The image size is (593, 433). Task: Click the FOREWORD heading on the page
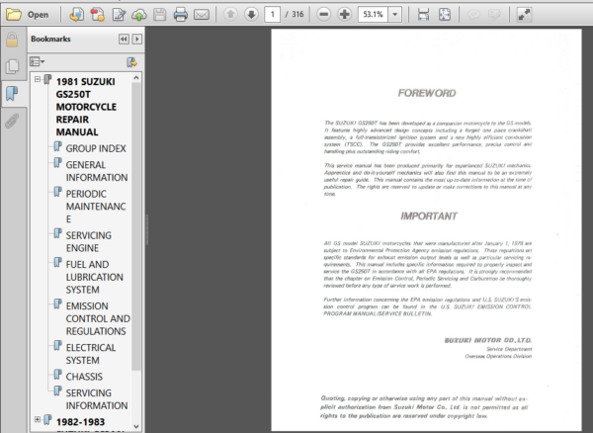(427, 93)
